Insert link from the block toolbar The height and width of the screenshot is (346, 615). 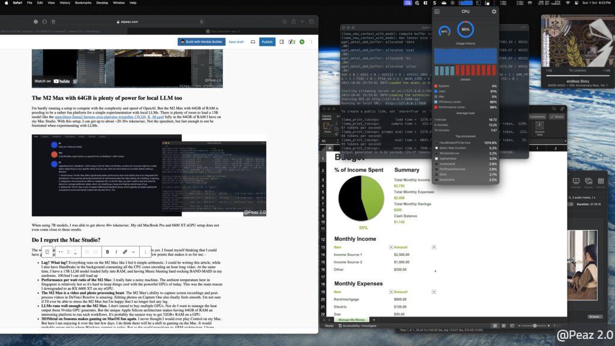coord(125,252)
